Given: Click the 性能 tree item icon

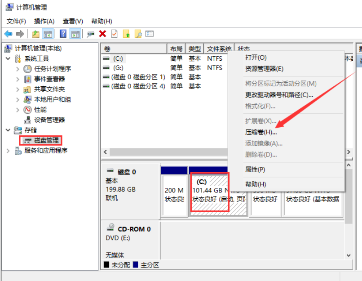Looking at the screenshot, I should 28,110.
